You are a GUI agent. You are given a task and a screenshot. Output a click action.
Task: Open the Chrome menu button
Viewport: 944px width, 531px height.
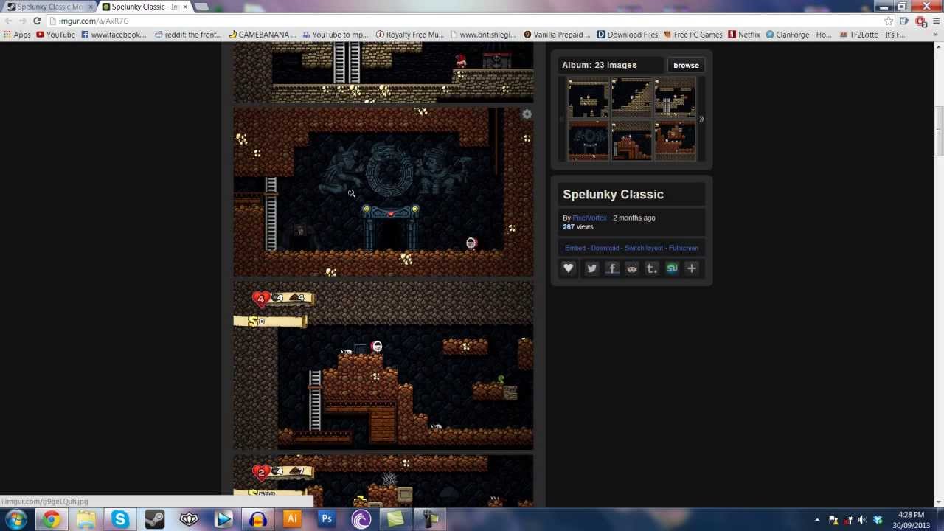click(935, 21)
